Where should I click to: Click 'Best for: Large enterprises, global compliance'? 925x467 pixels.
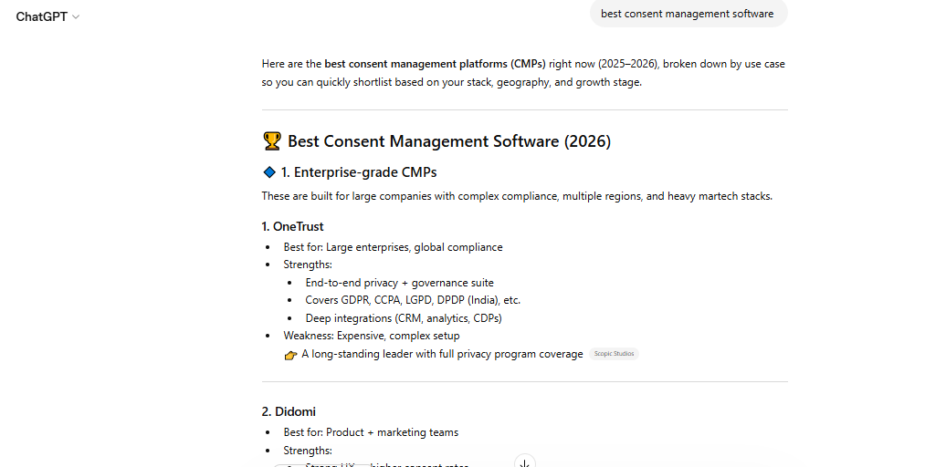tap(393, 247)
